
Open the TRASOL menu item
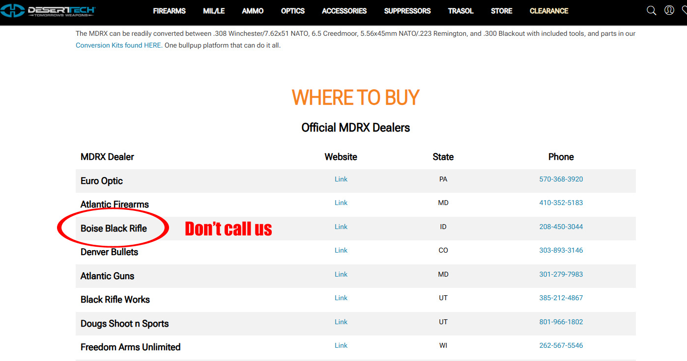[x=461, y=11]
